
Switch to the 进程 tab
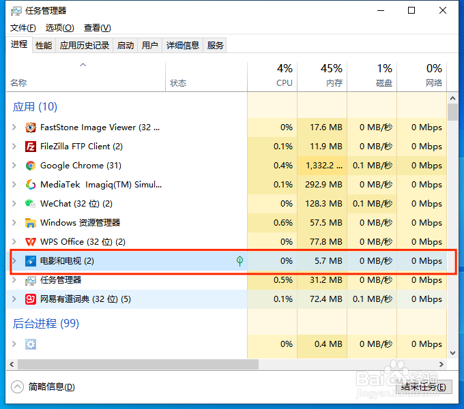pyautogui.click(x=19, y=44)
